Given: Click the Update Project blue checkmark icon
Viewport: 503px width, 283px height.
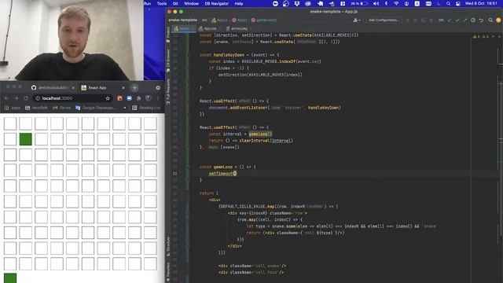Looking at the screenshot, I should click(x=450, y=20).
